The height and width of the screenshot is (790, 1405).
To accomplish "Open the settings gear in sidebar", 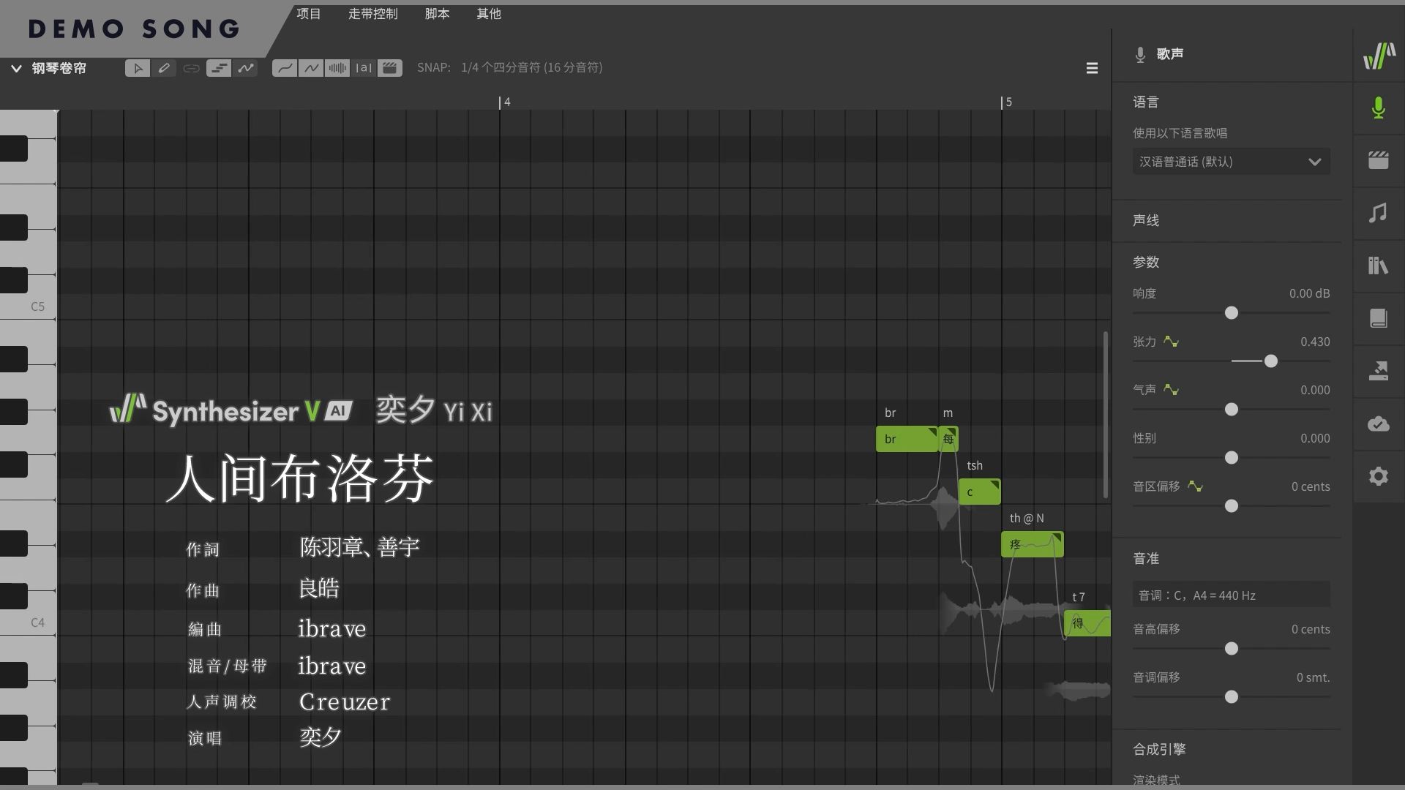I will point(1379,476).
